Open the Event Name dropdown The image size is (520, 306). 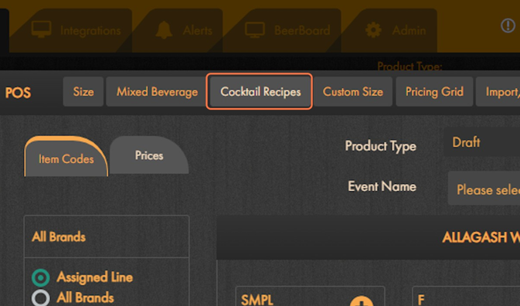484,189
